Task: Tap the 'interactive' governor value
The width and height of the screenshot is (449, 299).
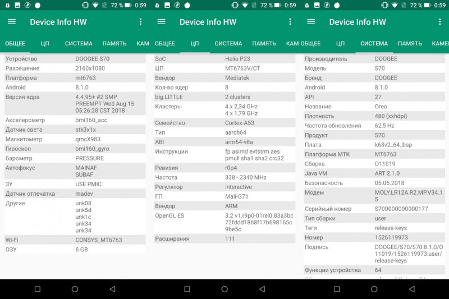Action: (239, 187)
